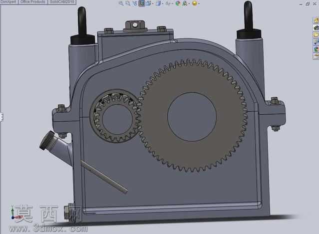Open the SolidCAM2010 tab
This screenshot has height=234, width=319.
click(62, 2)
